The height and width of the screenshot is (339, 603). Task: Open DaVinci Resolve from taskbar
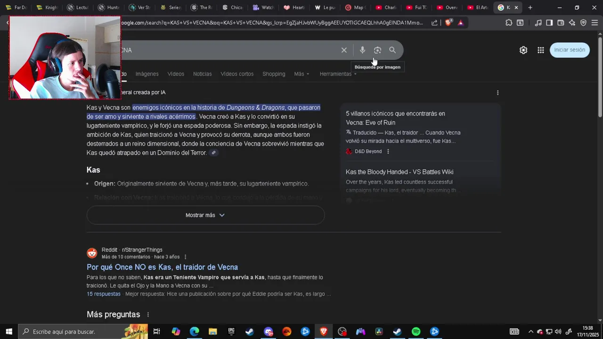tap(379, 331)
